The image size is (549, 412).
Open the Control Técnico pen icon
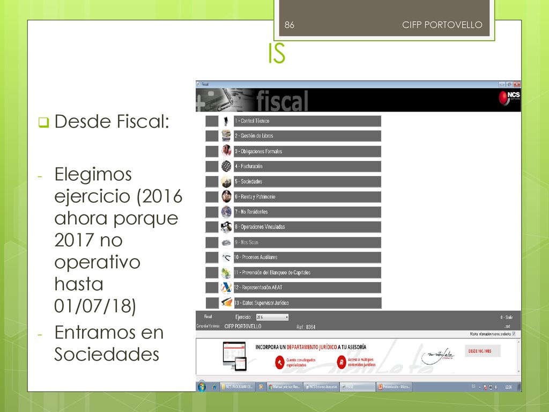pyautogui.click(x=226, y=121)
